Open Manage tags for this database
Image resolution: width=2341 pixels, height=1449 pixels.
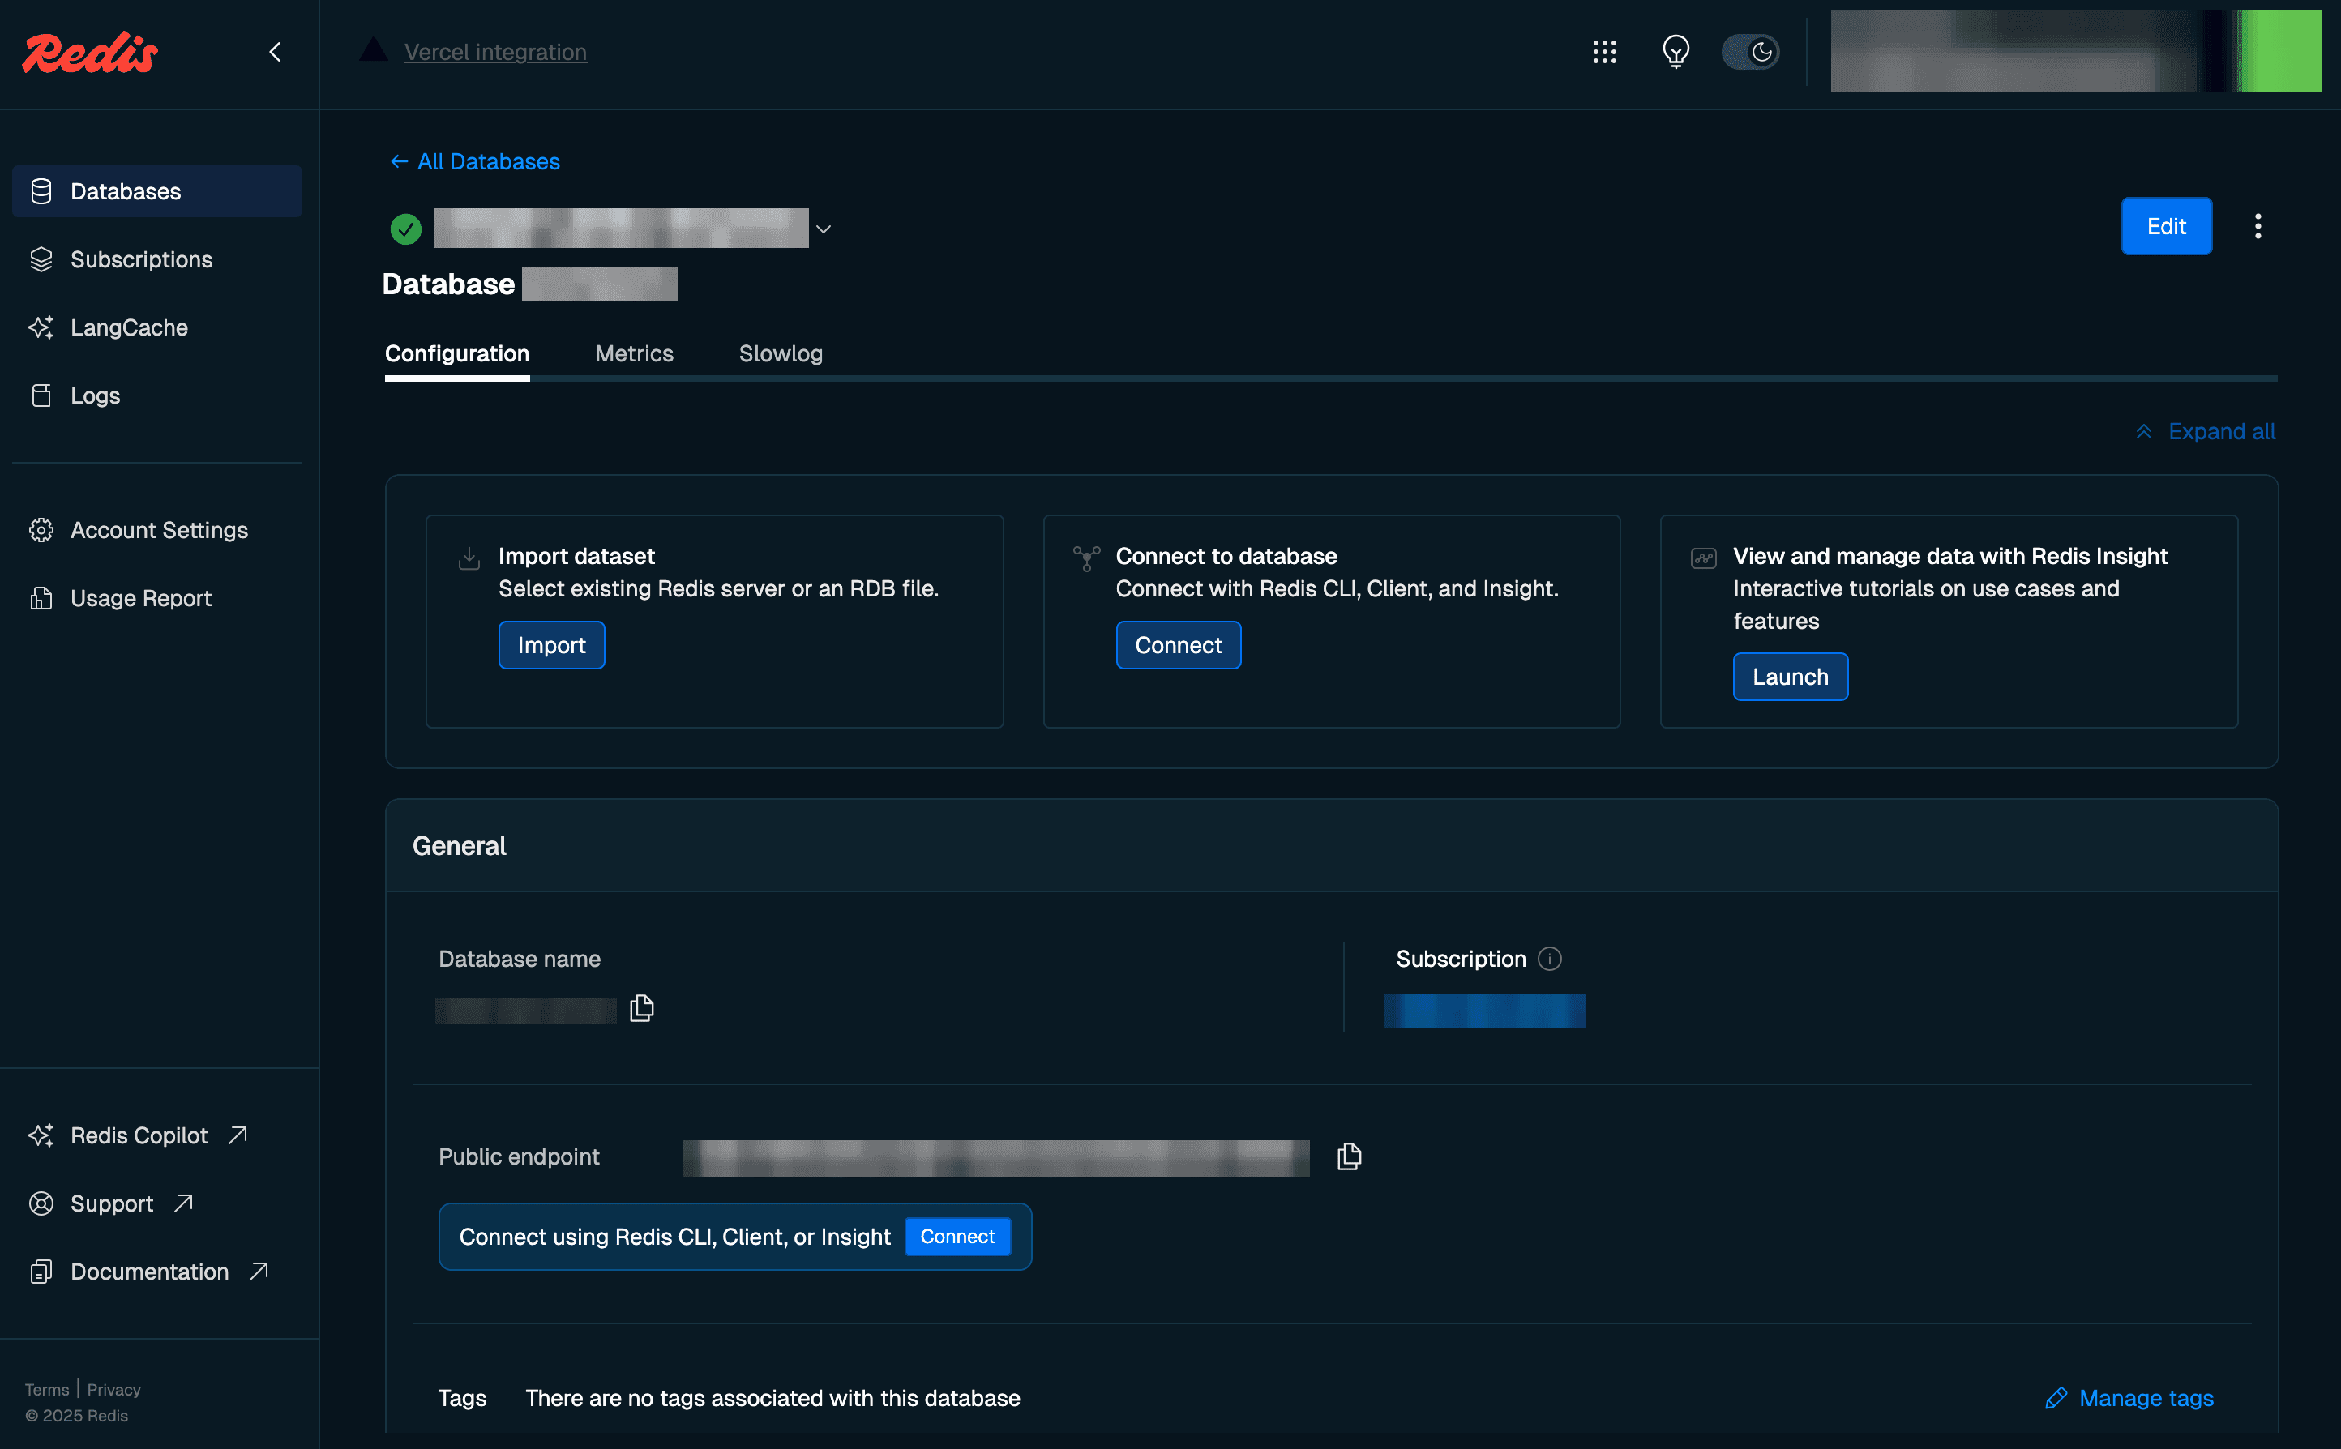2145,1397
